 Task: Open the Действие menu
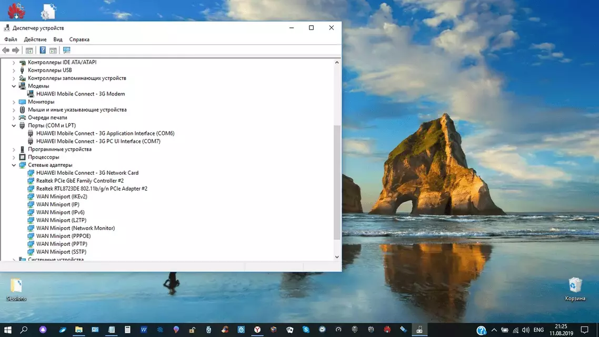point(35,39)
